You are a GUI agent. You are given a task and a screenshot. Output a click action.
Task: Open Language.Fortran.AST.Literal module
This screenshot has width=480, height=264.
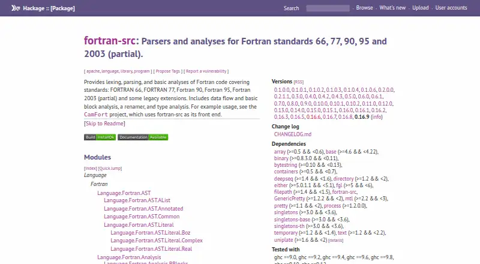click(139, 225)
